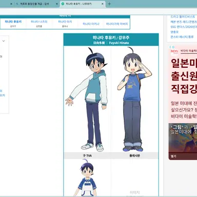Click 몬스터 에너지/종류 sidebar link
The image size is (197, 197).
[x=182, y=37]
